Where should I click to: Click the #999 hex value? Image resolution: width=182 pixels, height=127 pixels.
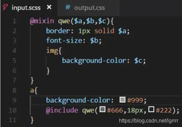(135, 100)
